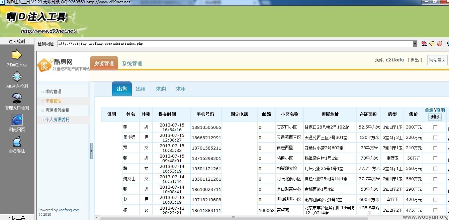Switch to 系统管理 tab
Viewport: 449px width, 220px height.
132,63
